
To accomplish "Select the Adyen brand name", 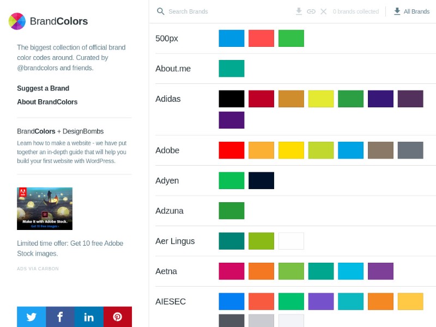I will click(167, 180).
